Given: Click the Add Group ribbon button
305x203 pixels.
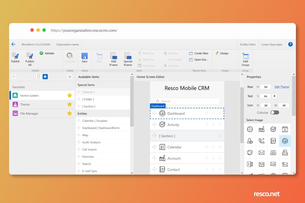Looking at the screenshot, I should 245,59.
